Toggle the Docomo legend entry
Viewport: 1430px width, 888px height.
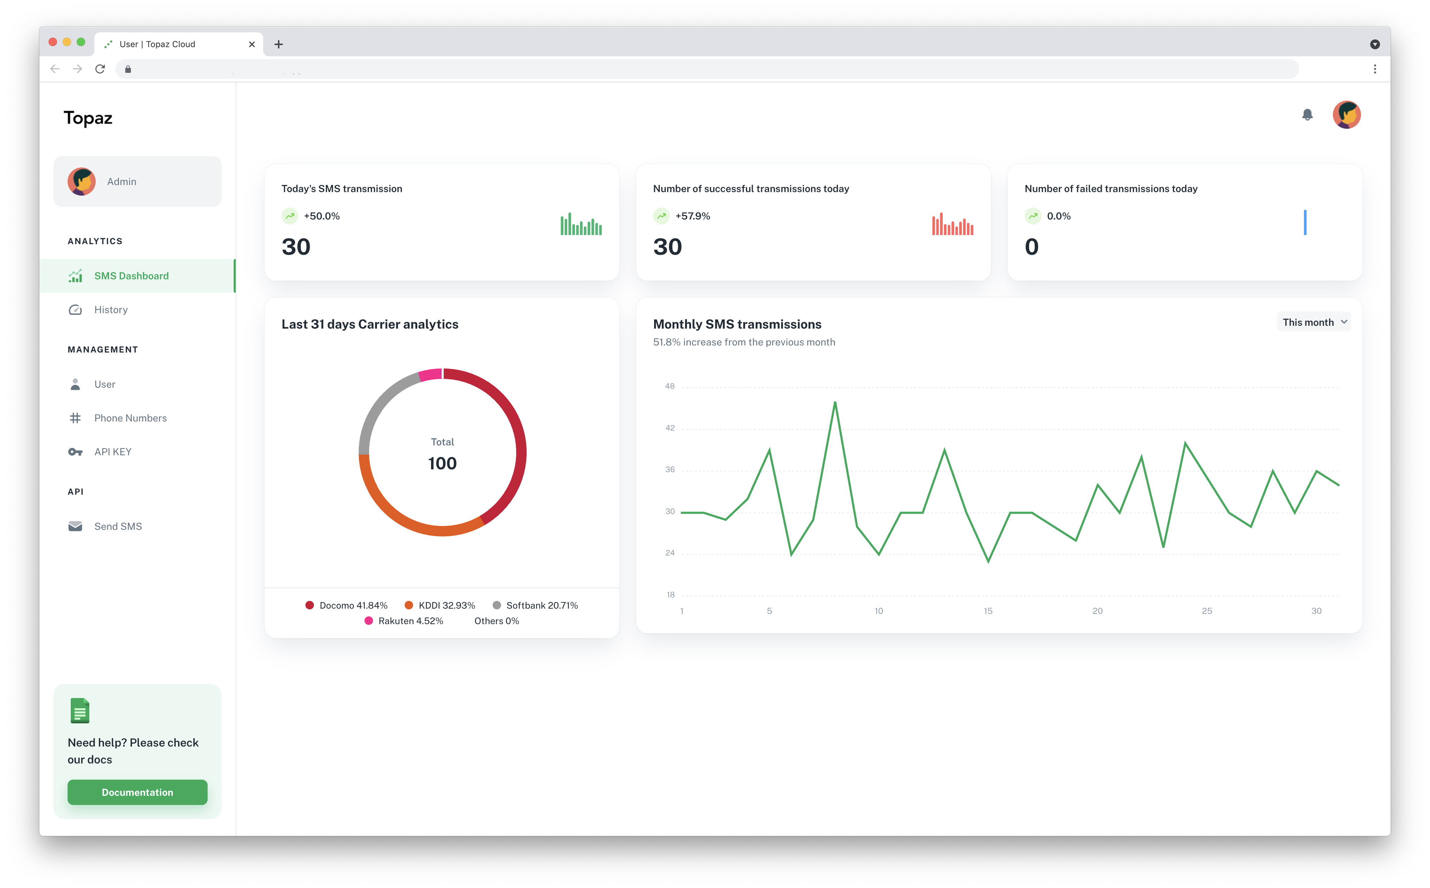[x=347, y=605]
